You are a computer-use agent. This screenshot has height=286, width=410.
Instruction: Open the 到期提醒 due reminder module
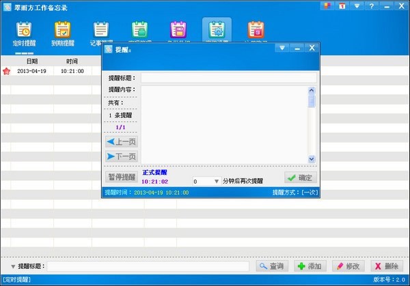[63, 34]
